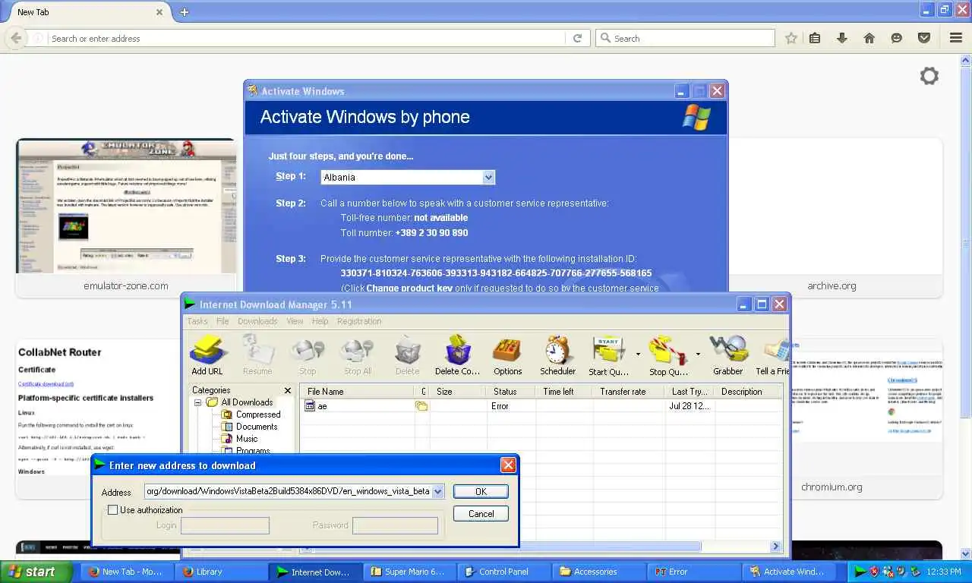Open the Start Queue dropdown arrow

point(638,354)
